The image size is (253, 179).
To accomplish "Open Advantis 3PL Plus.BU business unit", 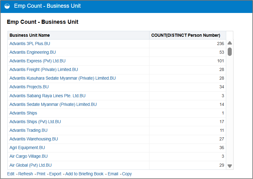I will tap(30, 44).
